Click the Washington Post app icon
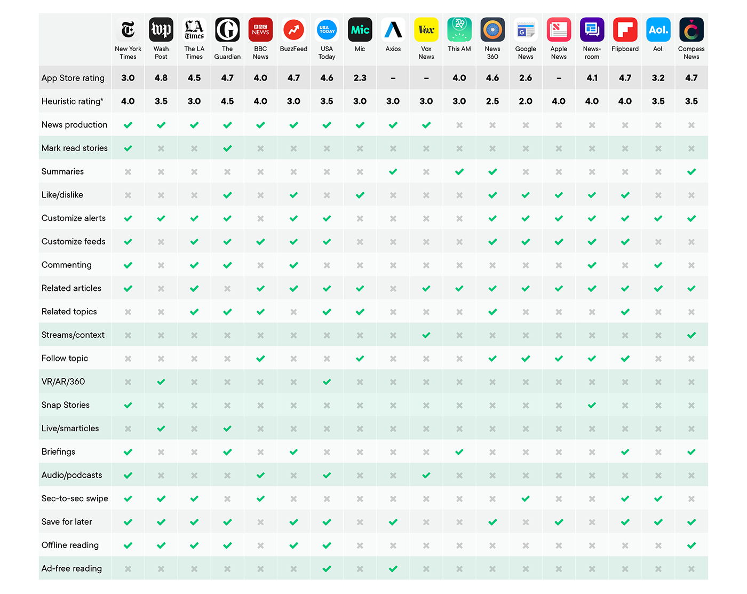 [x=161, y=30]
